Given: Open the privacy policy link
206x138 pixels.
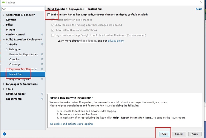Looking at the screenshot, I should click(116, 41).
